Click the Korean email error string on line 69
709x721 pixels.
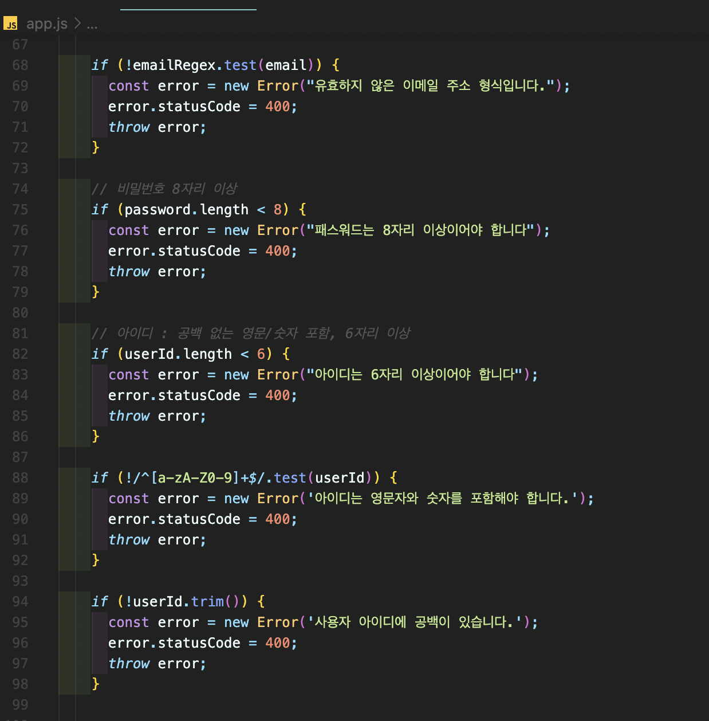431,86
